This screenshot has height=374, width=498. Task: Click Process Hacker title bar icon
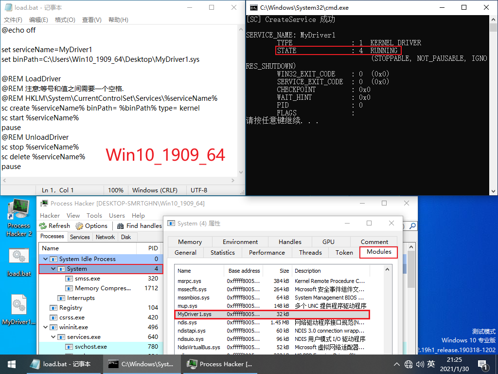click(x=44, y=203)
